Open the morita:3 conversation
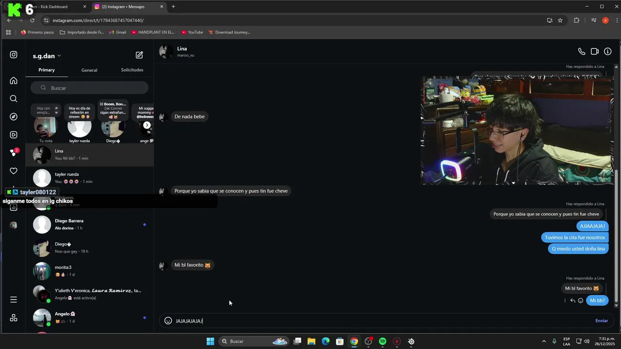This screenshot has height=349, width=621. (x=90, y=271)
